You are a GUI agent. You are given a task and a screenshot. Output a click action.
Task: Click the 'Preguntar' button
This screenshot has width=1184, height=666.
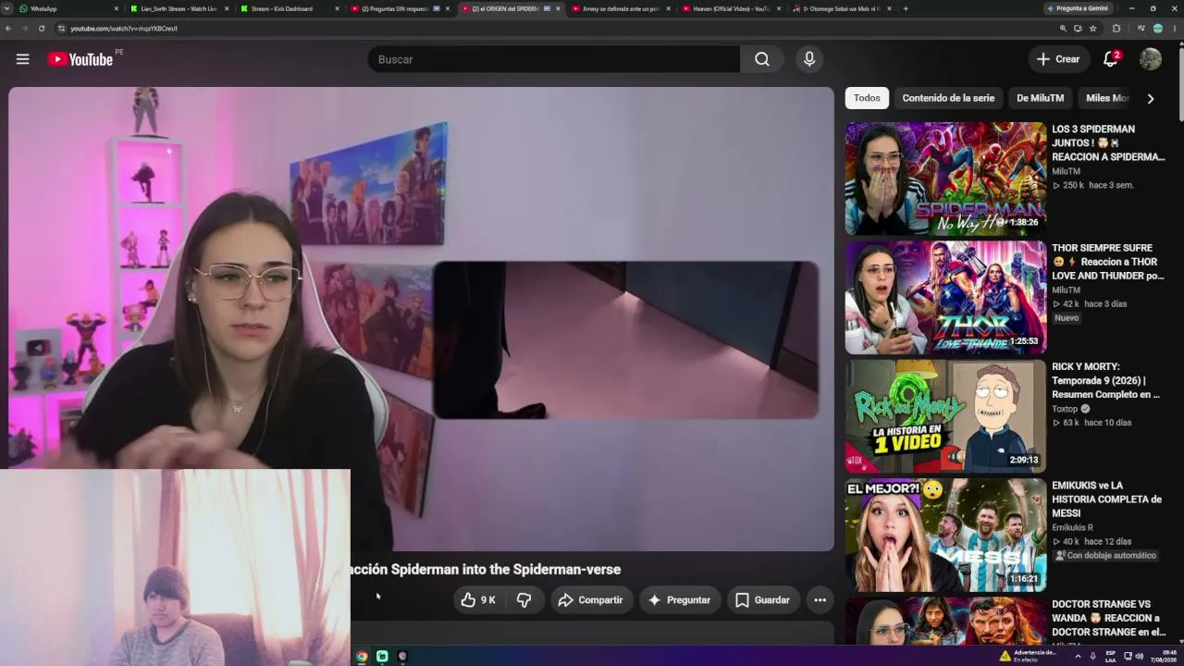coord(680,600)
